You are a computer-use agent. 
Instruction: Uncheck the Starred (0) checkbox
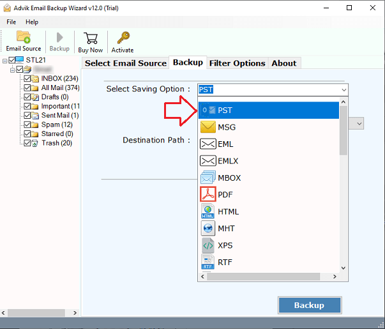click(x=27, y=134)
